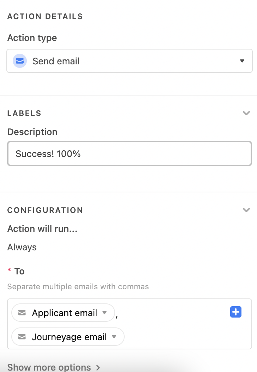Open the Action type dropdown arrow

(242, 61)
